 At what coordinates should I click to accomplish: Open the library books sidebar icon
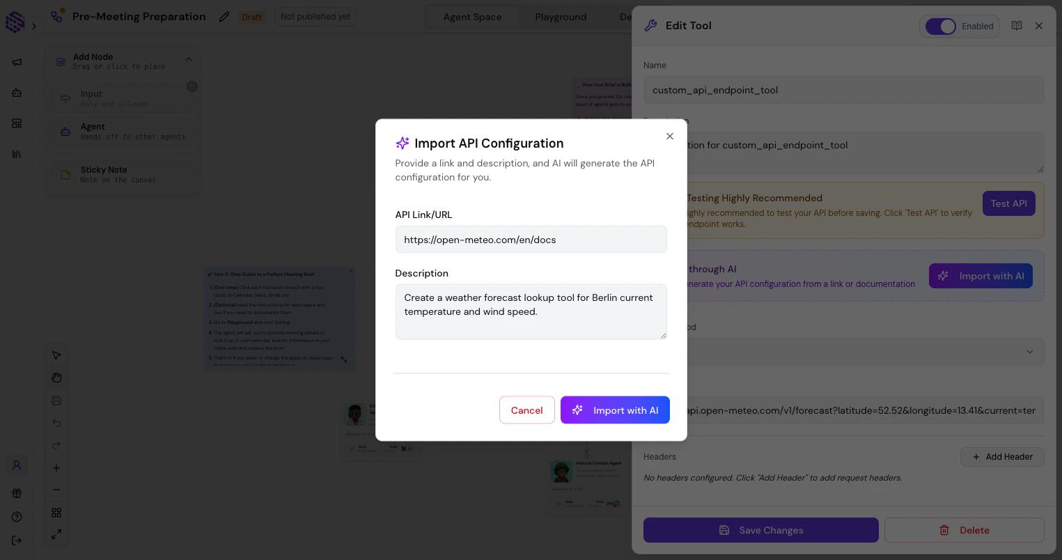coord(17,154)
